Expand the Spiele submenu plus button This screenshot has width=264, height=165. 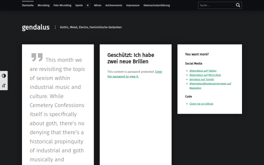pyautogui.click(x=88, y=5)
